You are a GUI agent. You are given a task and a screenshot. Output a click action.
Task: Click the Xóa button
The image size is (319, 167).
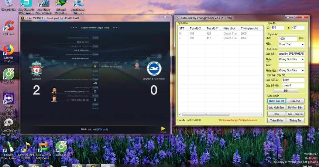point(276,114)
